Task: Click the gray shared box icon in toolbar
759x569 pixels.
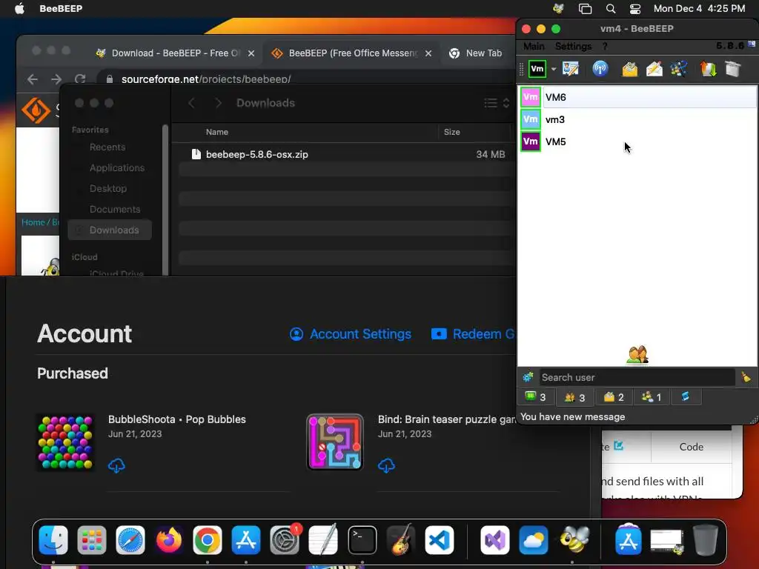Action: pos(733,69)
